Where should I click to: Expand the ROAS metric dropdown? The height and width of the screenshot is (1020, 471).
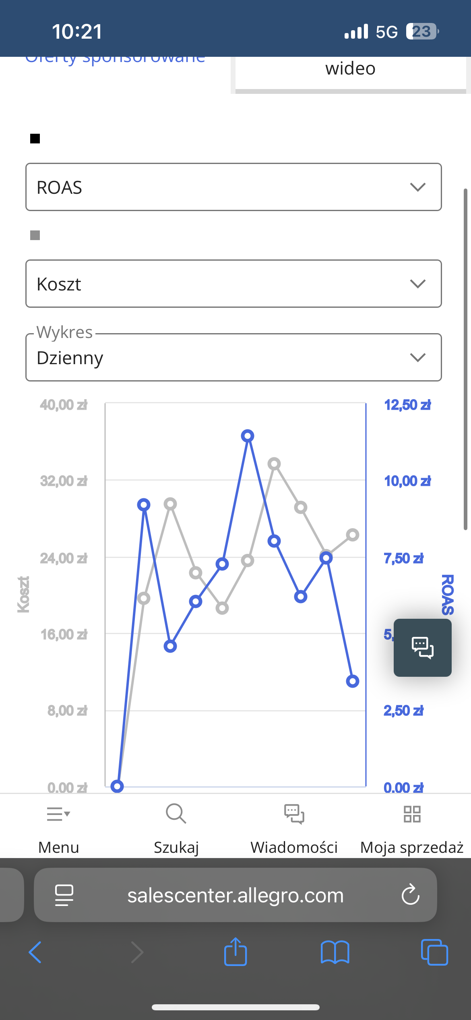tap(233, 187)
